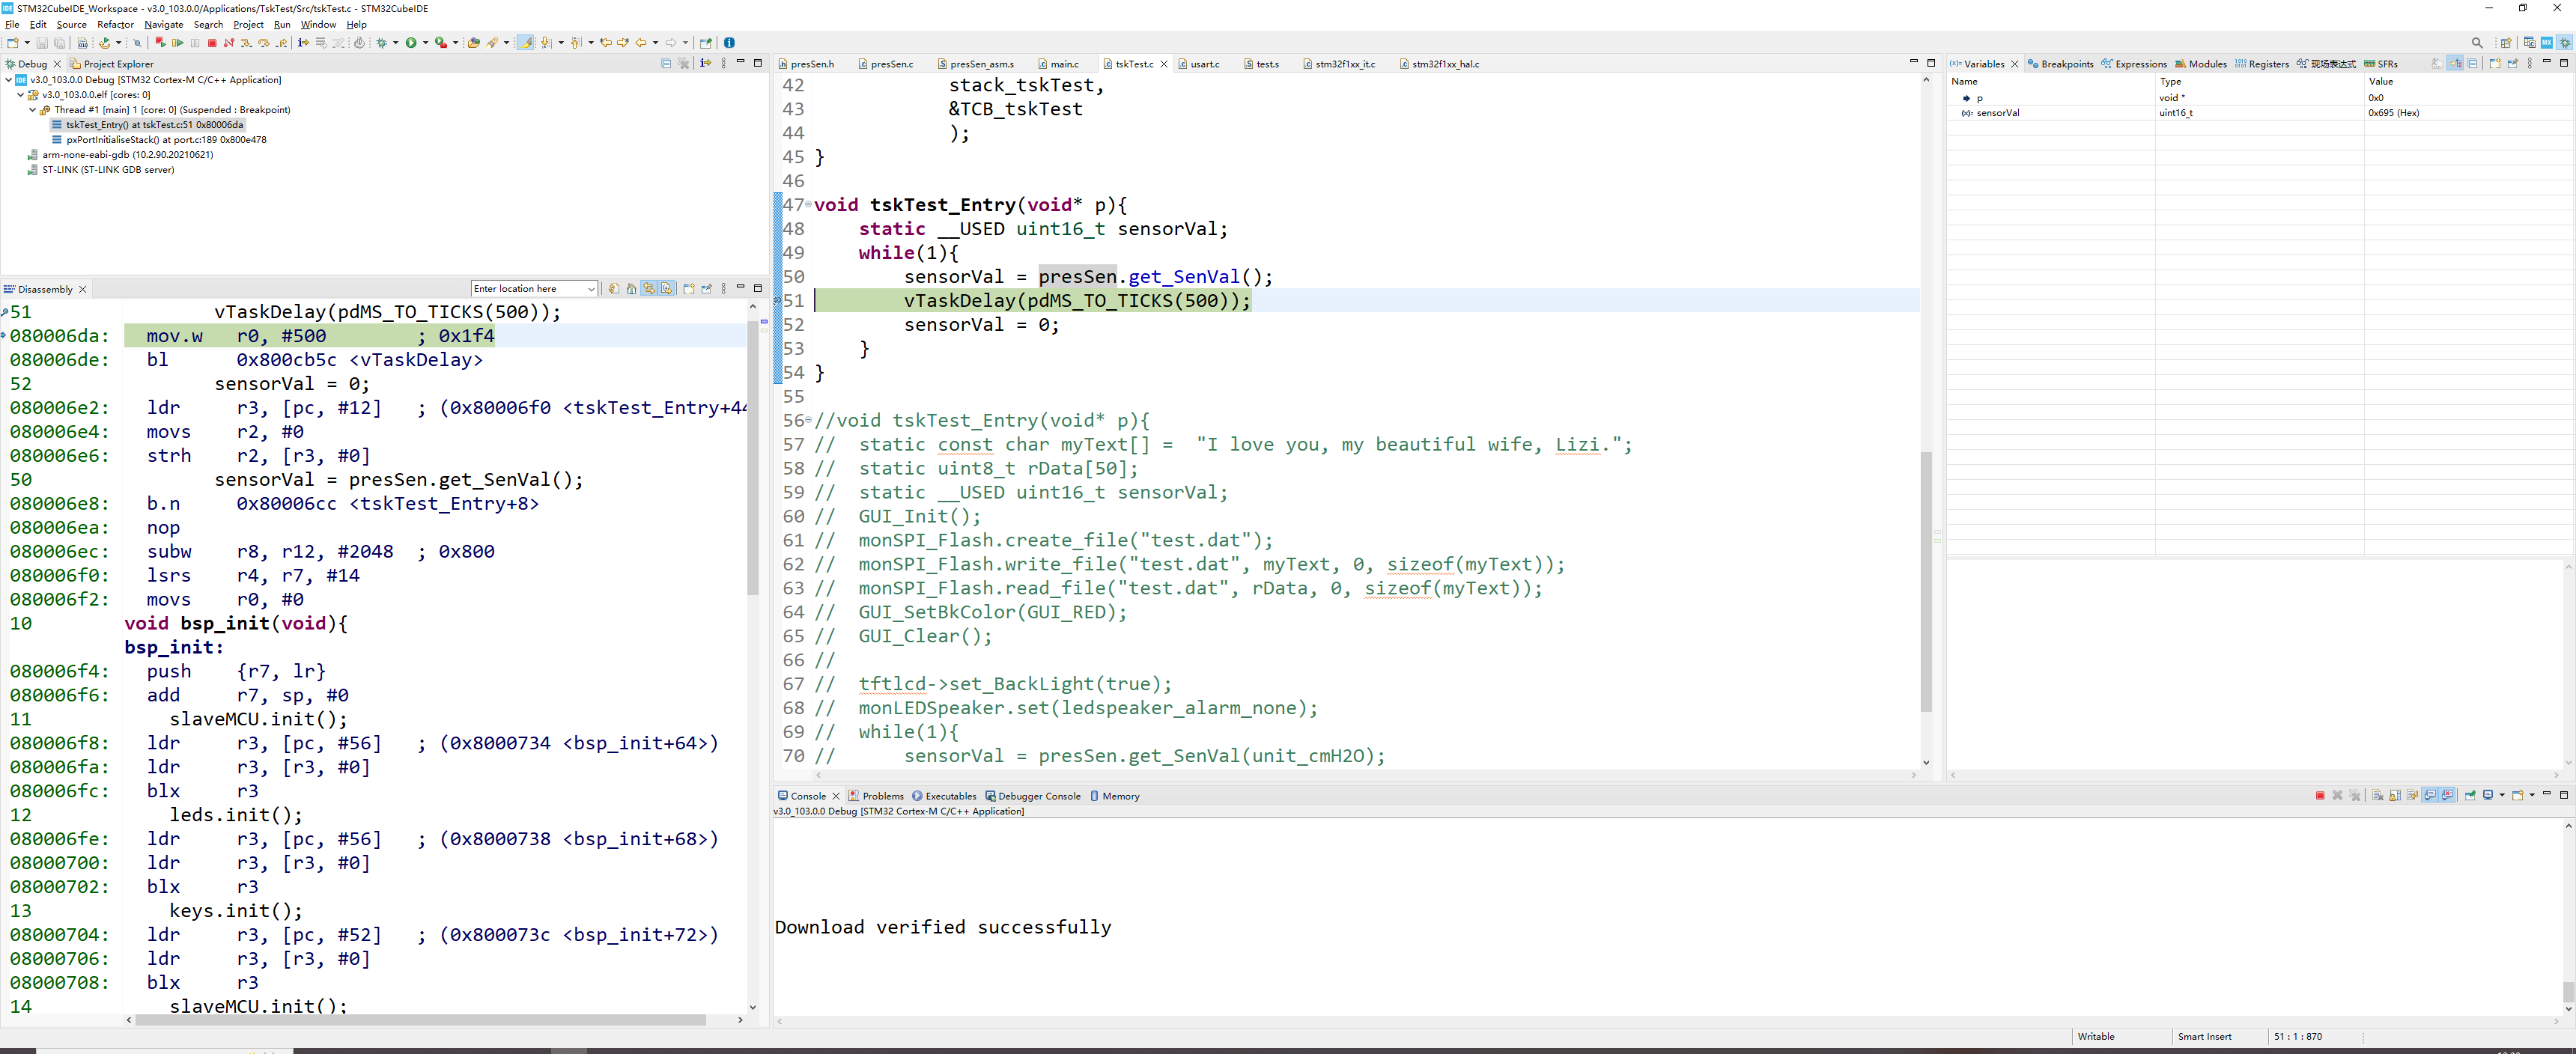Open the Refactor menu

pos(115,24)
